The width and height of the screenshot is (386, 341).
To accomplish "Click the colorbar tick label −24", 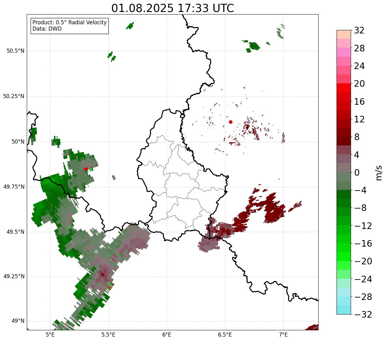I will pos(363,279).
